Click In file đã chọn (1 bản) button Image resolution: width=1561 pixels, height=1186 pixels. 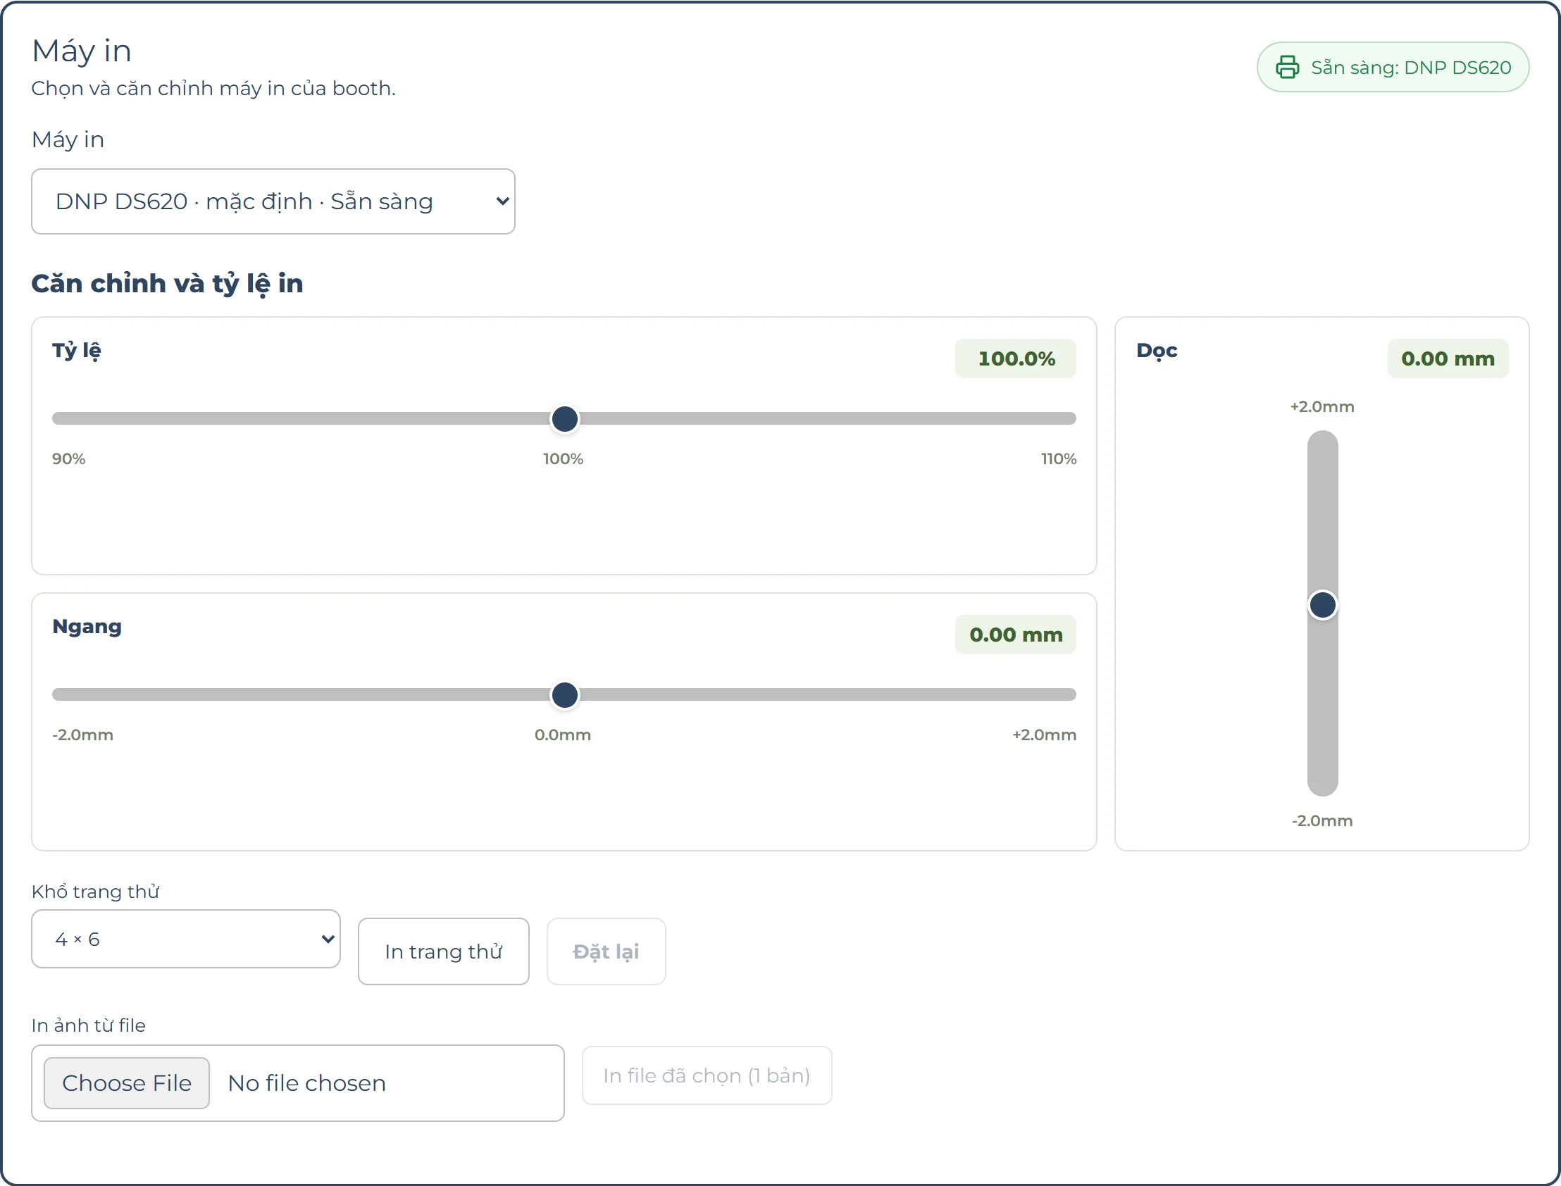[x=707, y=1075]
